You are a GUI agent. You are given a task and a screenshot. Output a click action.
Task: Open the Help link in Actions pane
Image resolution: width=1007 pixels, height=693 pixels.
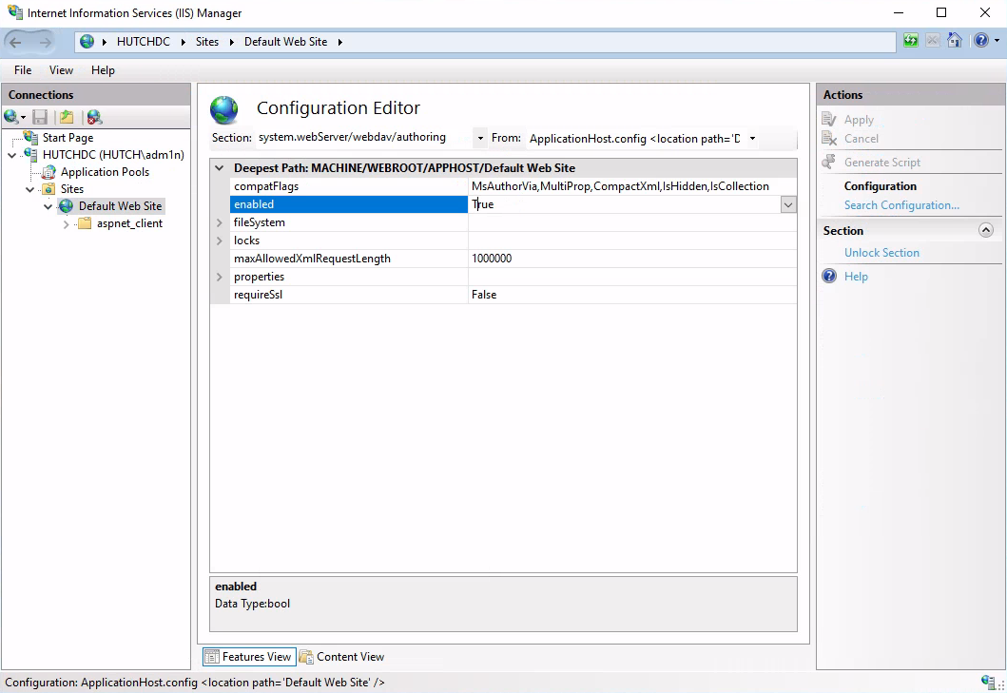pyautogui.click(x=856, y=277)
